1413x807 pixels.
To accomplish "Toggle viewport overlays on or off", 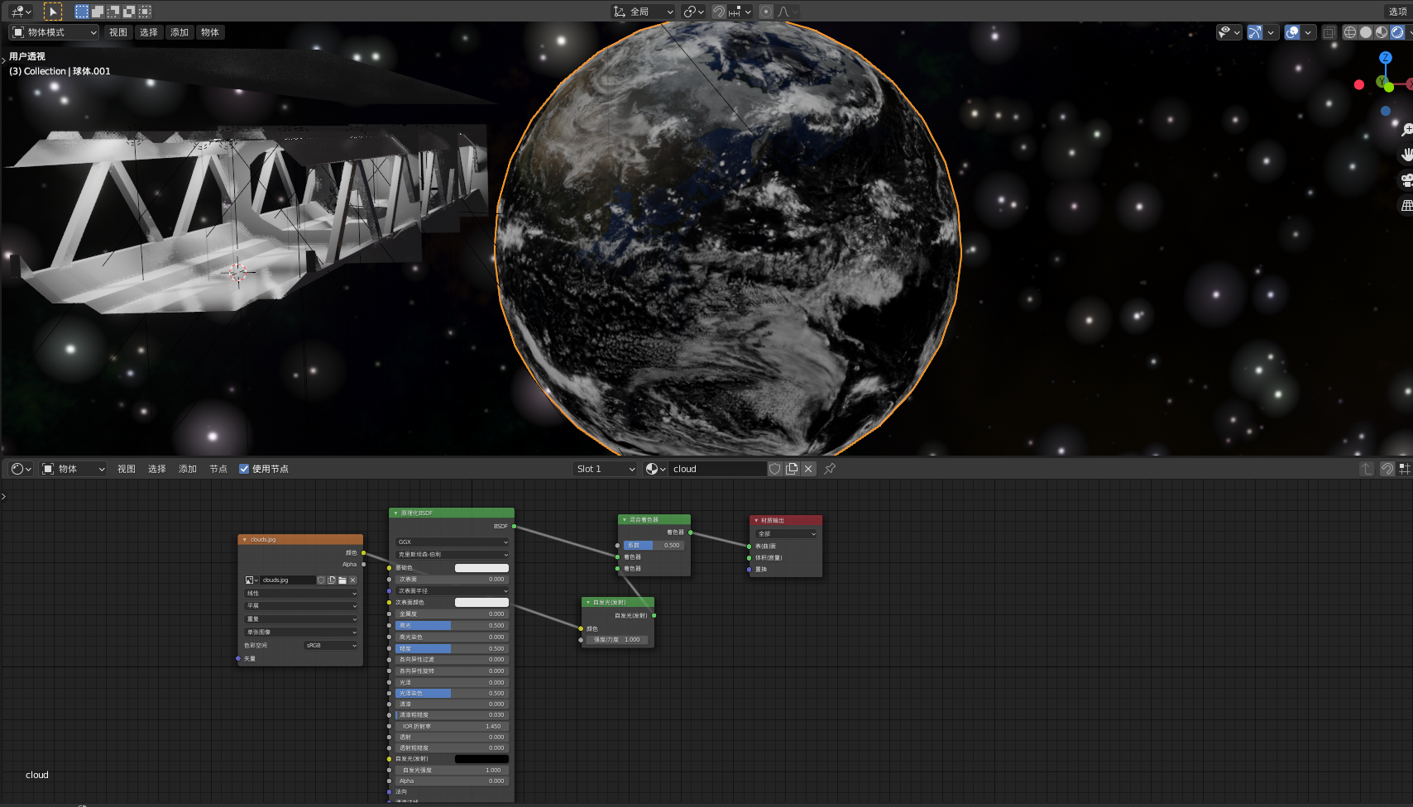I will pyautogui.click(x=1291, y=32).
